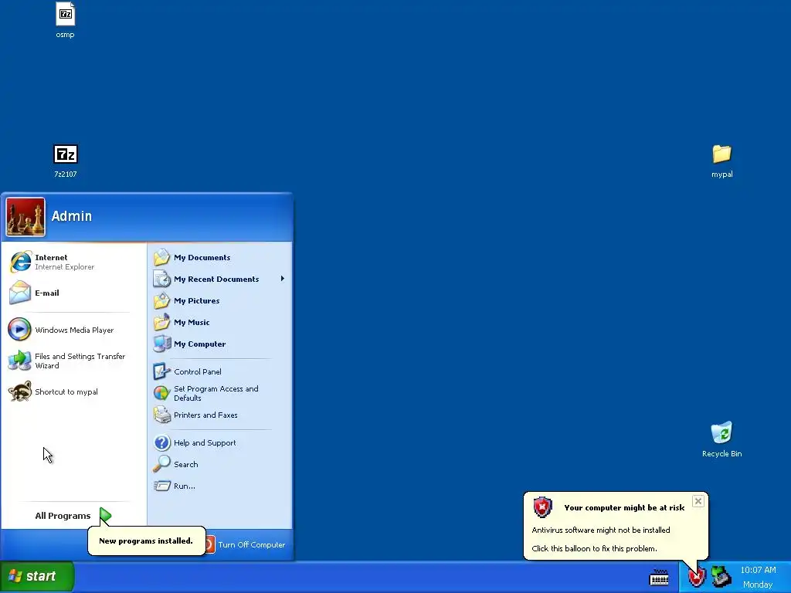Open the mypal folder on the desktop

coord(722,161)
